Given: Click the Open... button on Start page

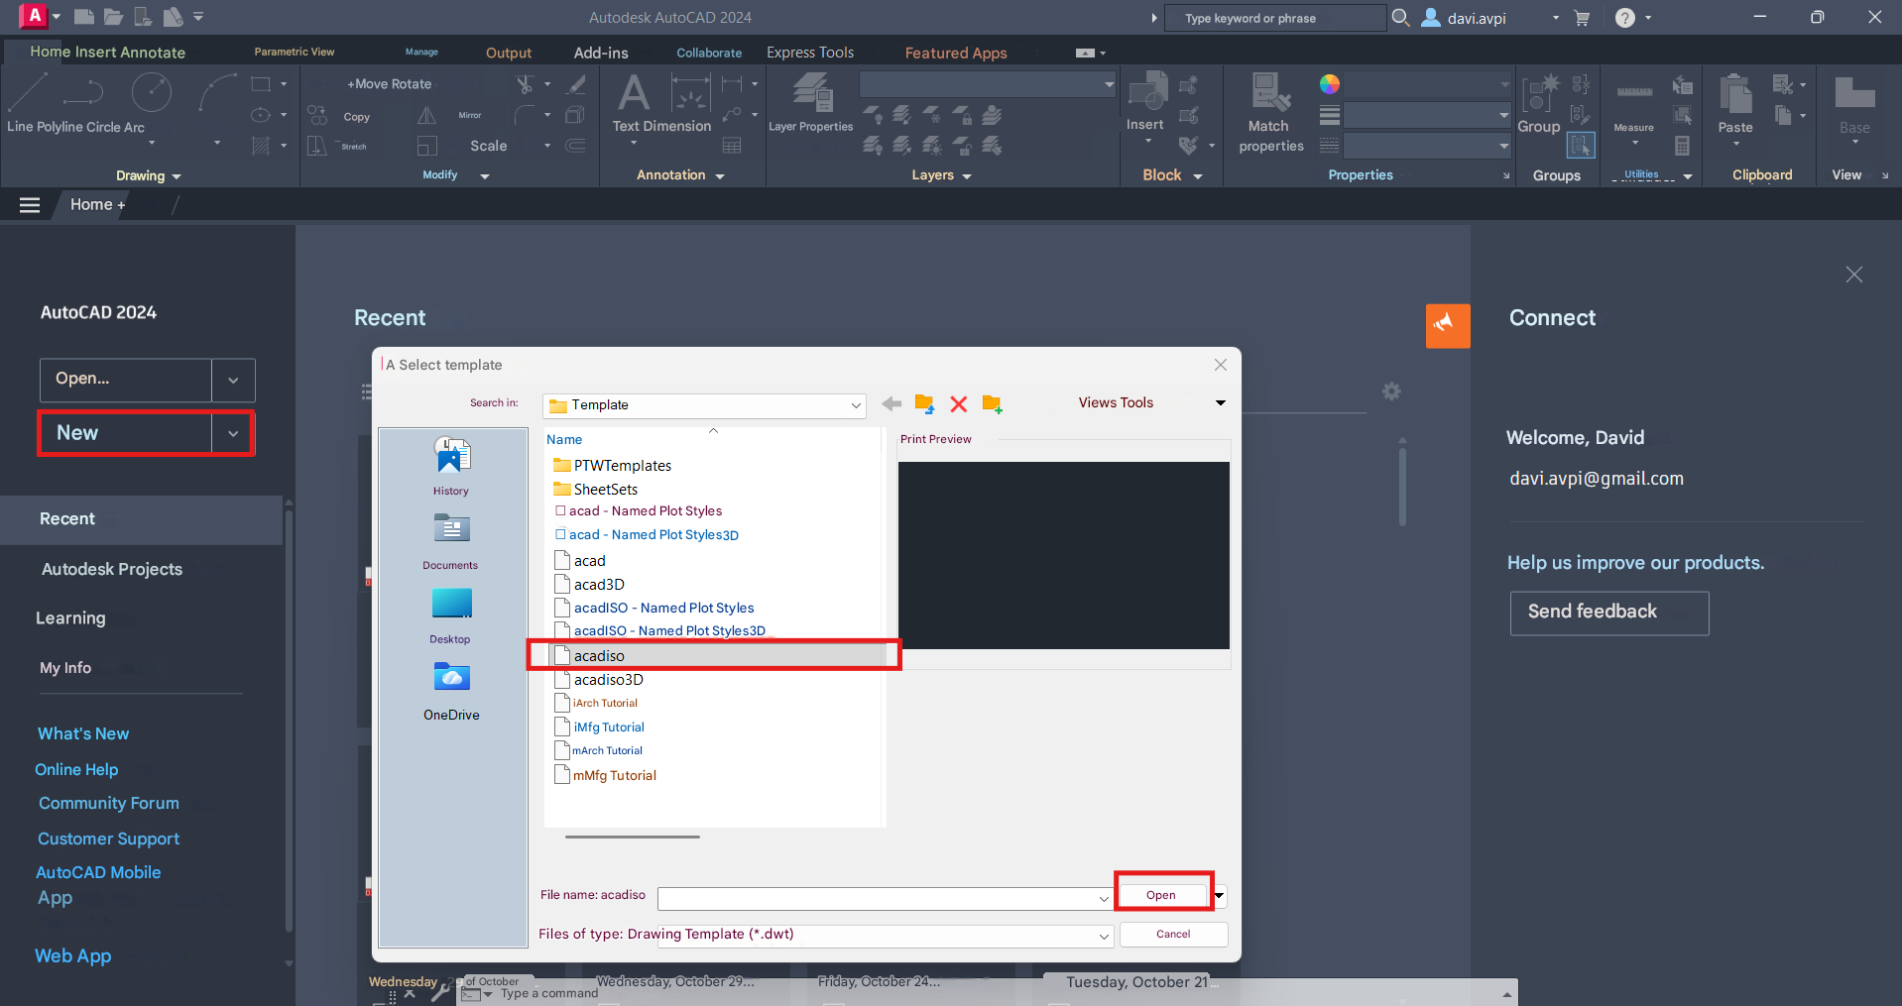Looking at the screenshot, I should (126, 381).
